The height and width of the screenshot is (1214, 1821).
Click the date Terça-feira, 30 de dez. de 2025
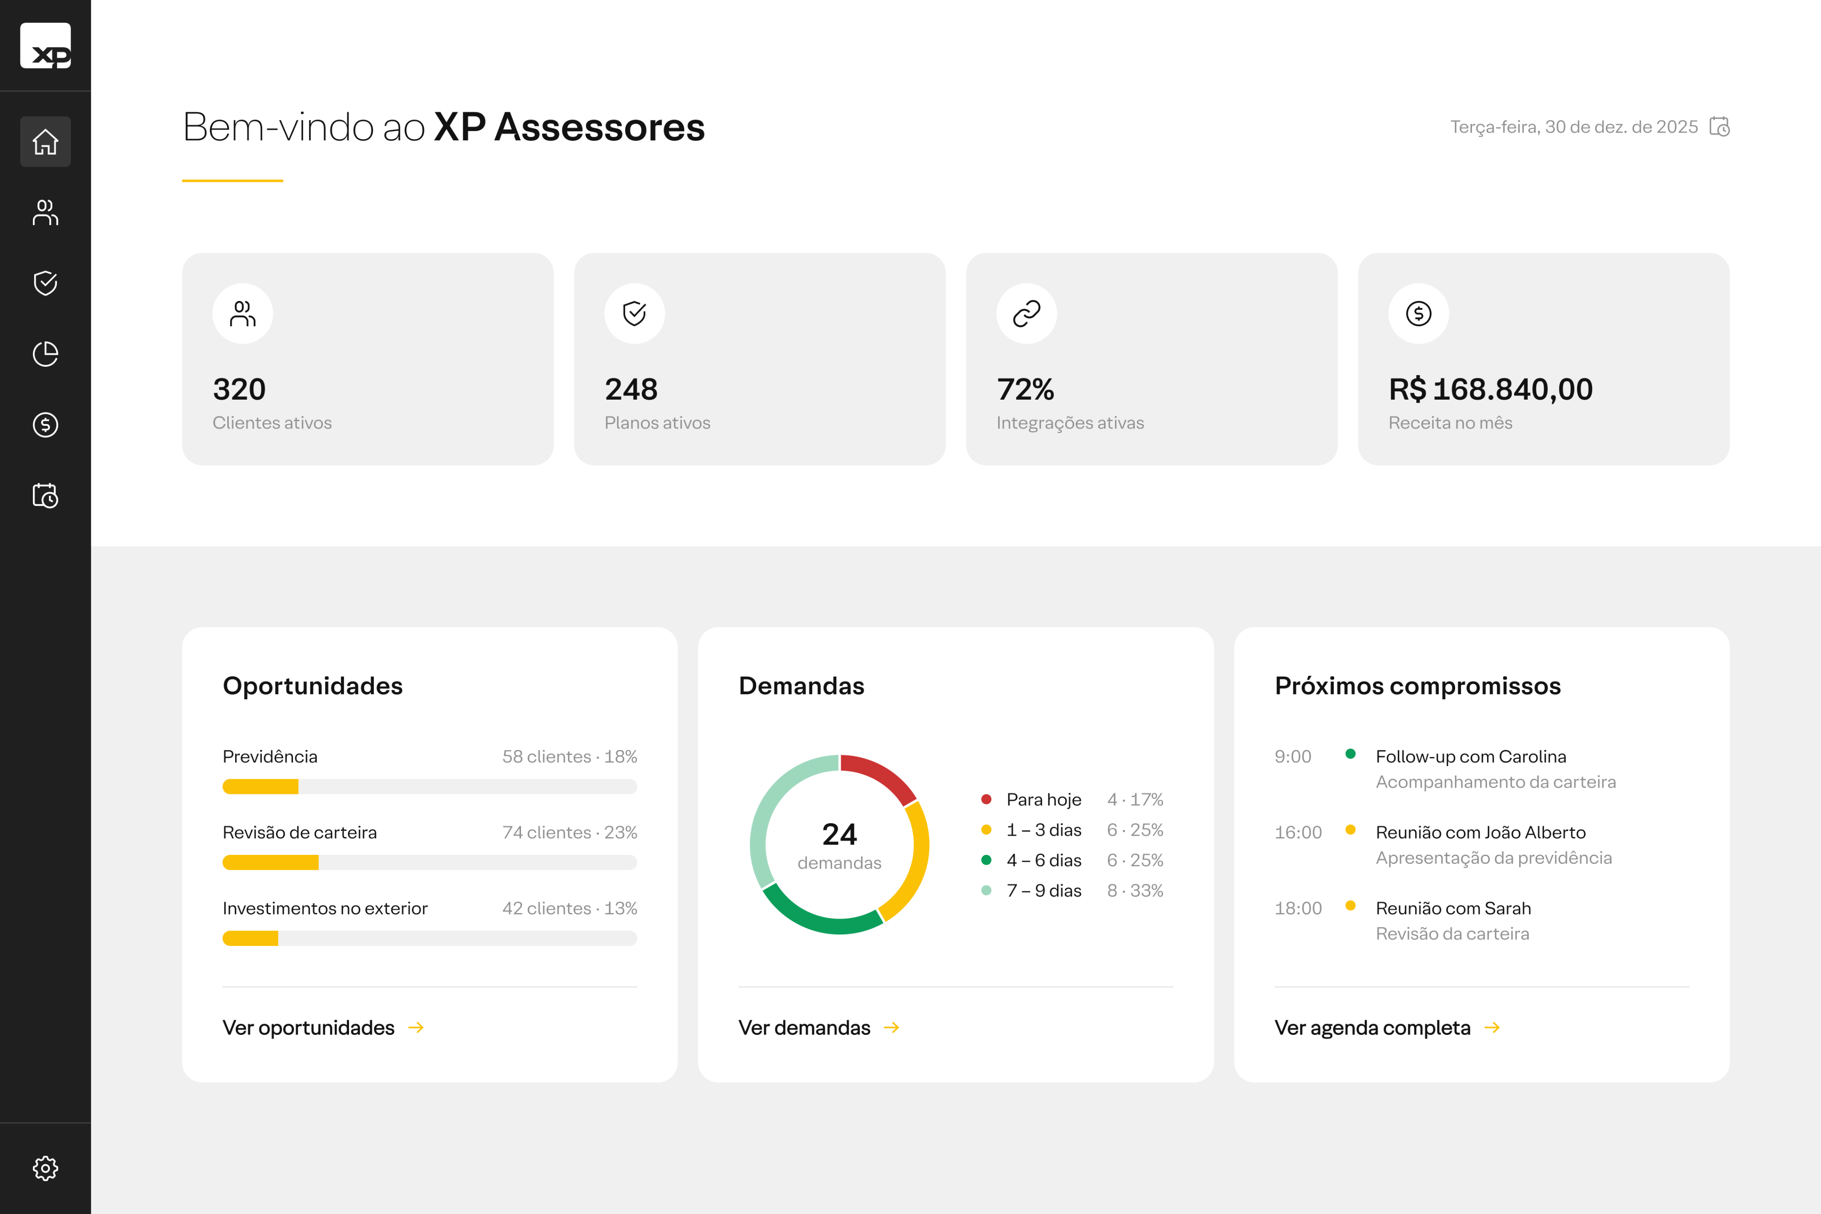point(1574,127)
